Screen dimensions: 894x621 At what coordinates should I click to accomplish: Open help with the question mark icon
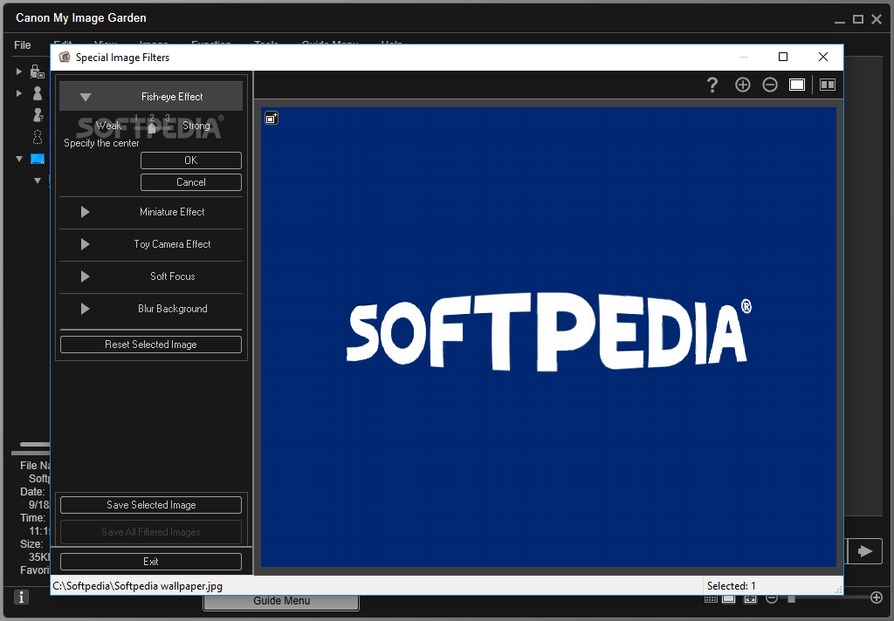coord(712,85)
